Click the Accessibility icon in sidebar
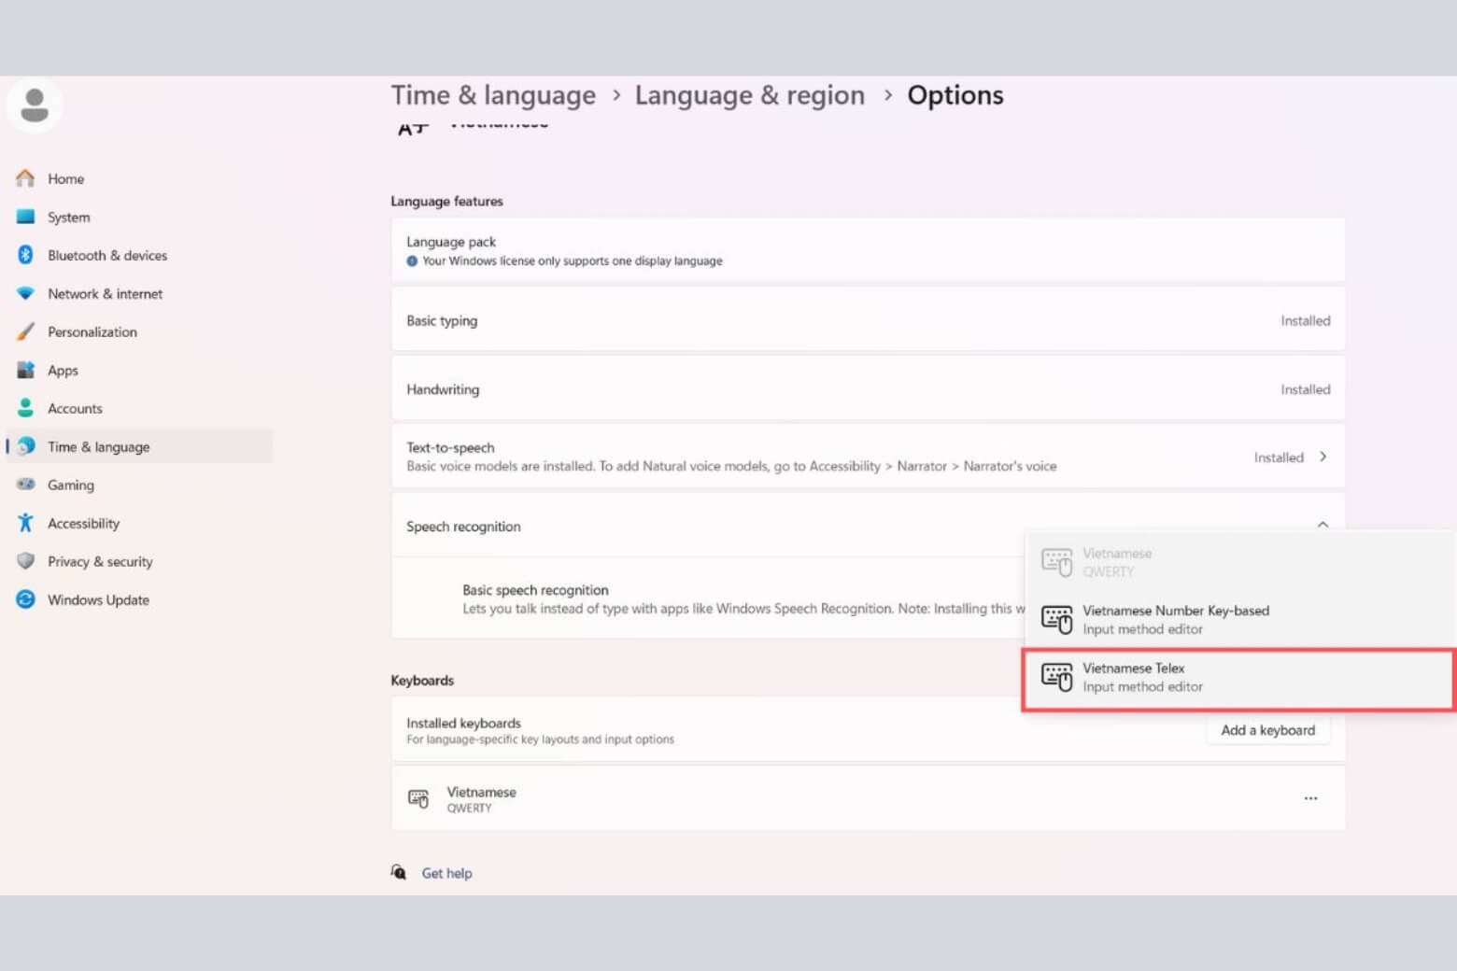Screen dimensions: 1457x971 (25, 523)
